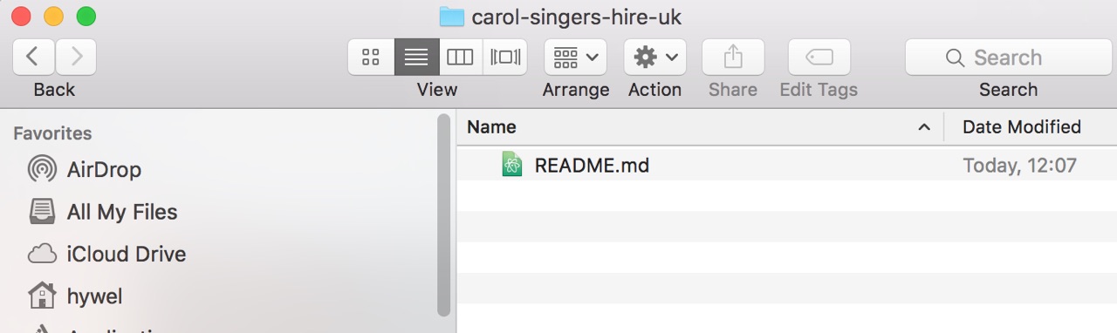
Task: Toggle sort direction arrow on Name column
Action: [x=924, y=128]
